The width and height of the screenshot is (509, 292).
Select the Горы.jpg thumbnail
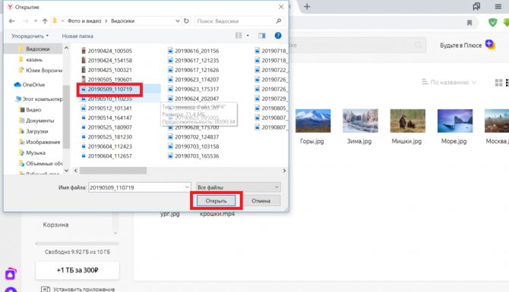click(313, 121)
